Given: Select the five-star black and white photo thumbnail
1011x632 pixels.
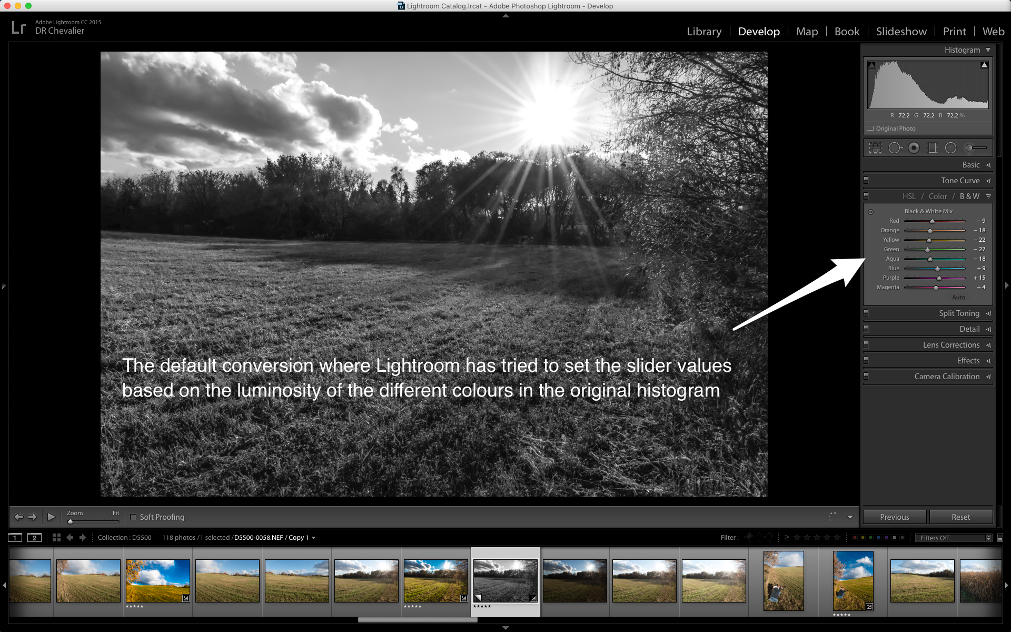Looking at the screenshot, I should pyautogui.click(x=505, y=579).
